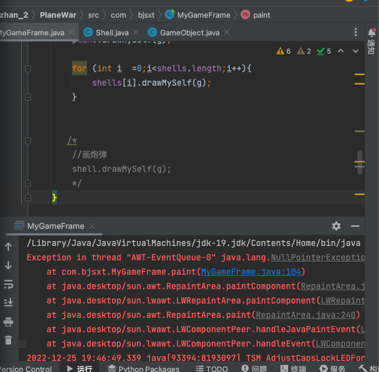
Task: Collapse the for loop fold marker
Action: (x=28, y=69)
